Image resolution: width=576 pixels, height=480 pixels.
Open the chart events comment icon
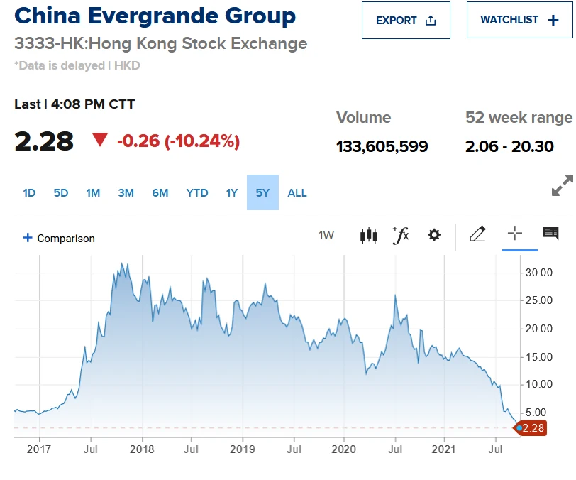tap(550, 234)
